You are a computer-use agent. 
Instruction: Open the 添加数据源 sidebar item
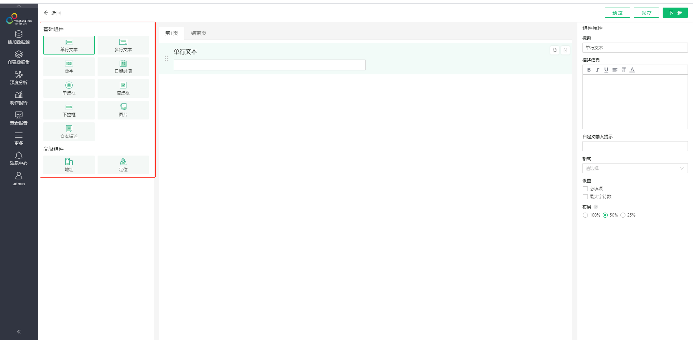click(19, 38)
